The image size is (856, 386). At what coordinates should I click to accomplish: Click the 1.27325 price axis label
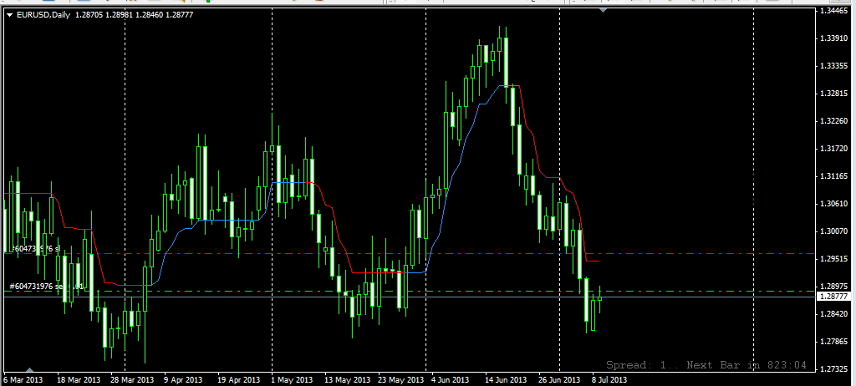(x=835, y=369)
